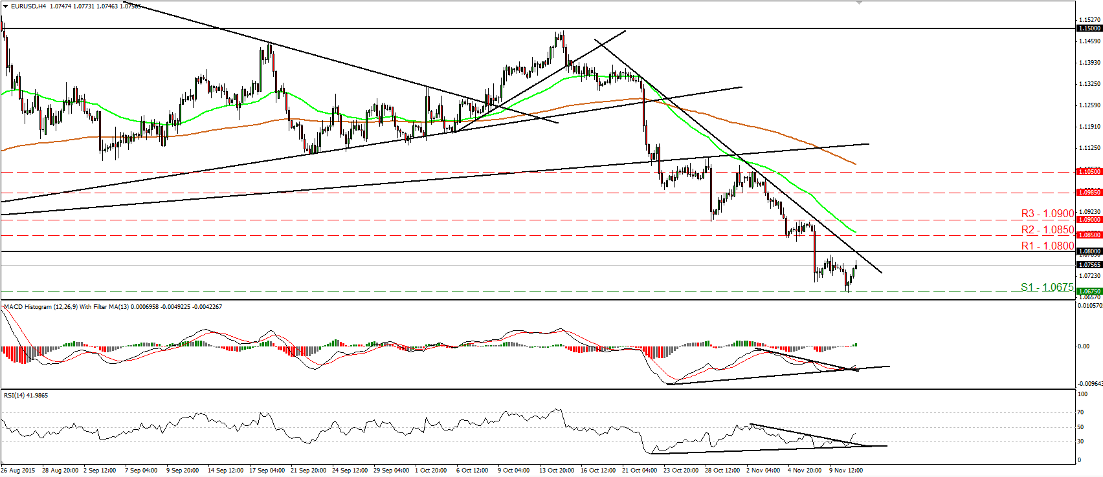The image size is (1103, 477).
Task: Click the 28 Oct 12:00 time axis label
Action: click(x=722, y=470)
